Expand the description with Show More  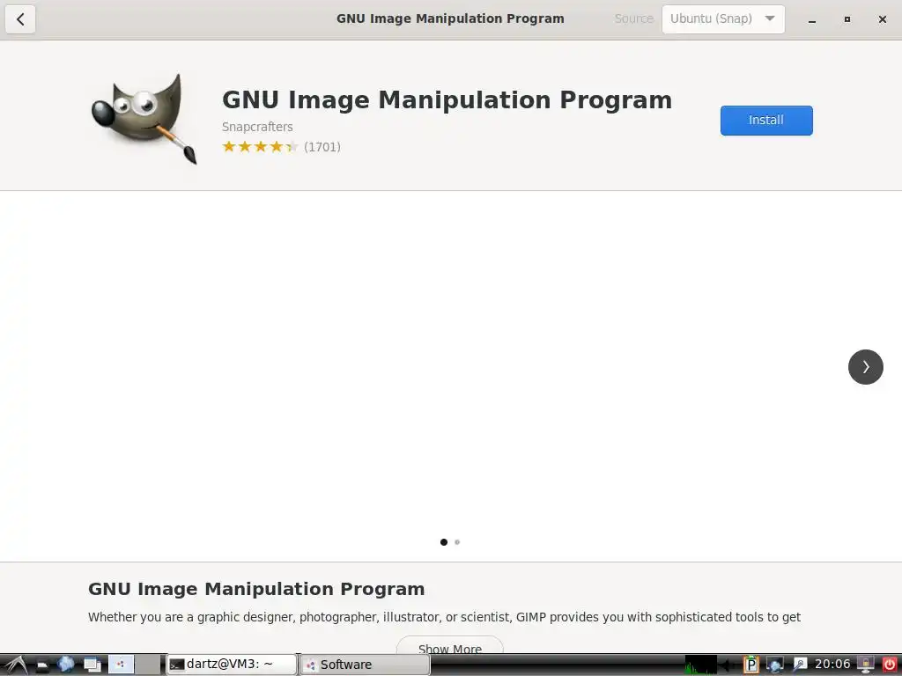click(x=450, y=646)
